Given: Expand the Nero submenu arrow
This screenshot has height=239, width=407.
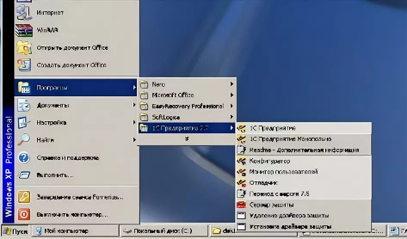Looking at the screenshot, I should coord(231,84).
